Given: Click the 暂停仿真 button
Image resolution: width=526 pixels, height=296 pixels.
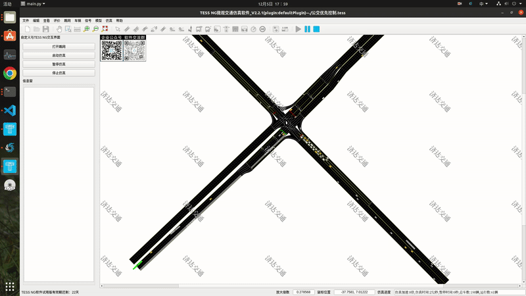Looking at the screenshot, I should point(59,64).
